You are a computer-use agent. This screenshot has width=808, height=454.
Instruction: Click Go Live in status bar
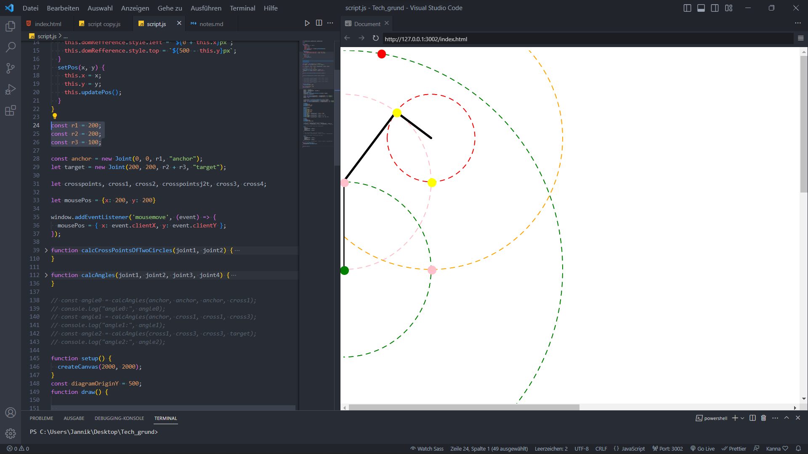click(x=702, y=449)
